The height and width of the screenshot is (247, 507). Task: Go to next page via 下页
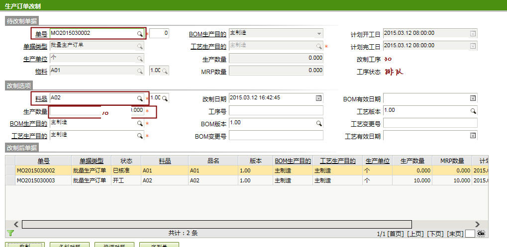(436, 234)
